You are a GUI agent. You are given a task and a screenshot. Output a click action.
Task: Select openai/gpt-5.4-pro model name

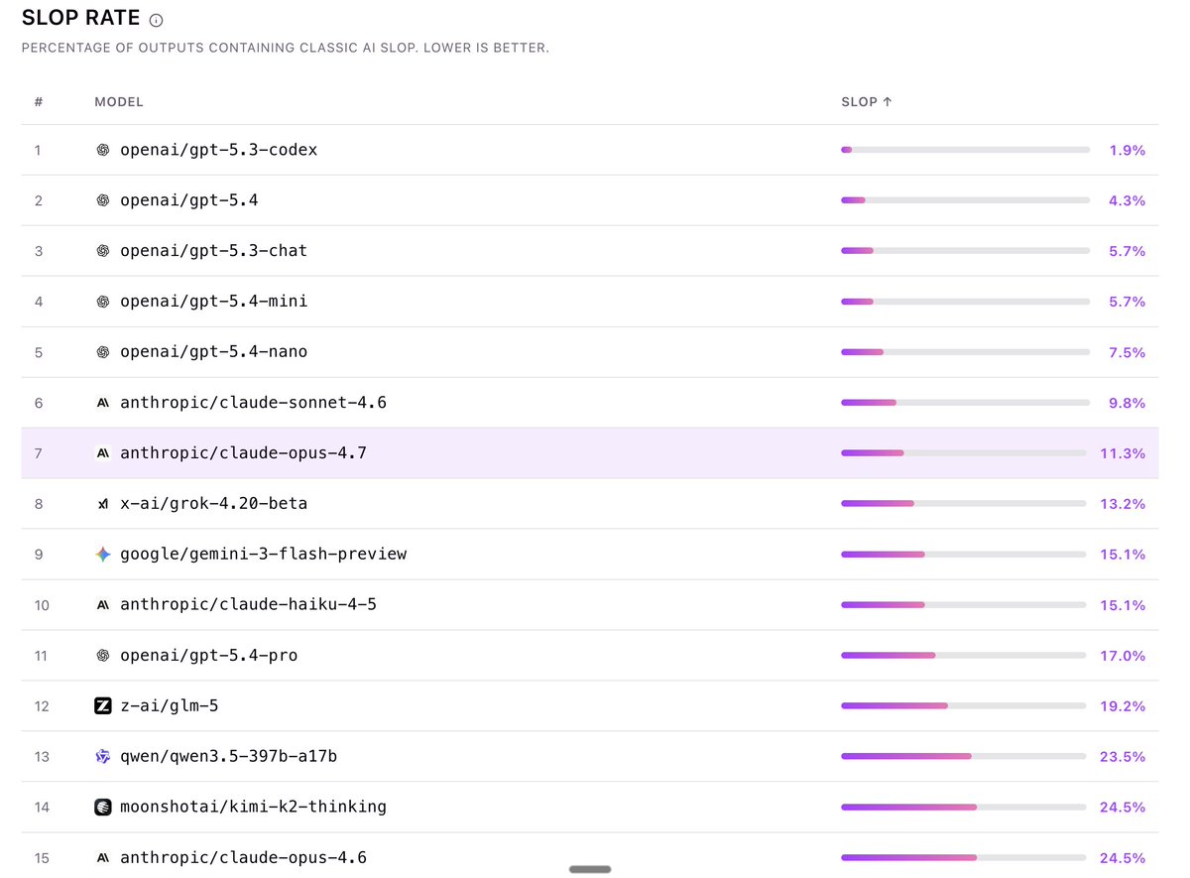208,656
